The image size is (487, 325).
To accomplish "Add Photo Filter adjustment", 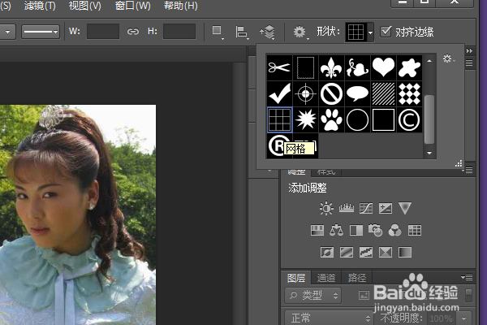I will [376, 231].
